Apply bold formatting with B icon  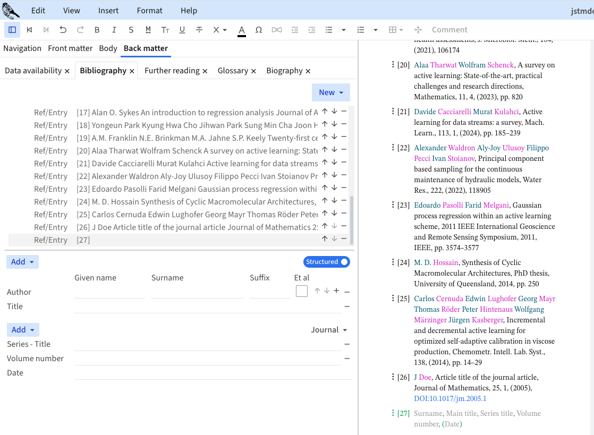(x=97, y=30)
